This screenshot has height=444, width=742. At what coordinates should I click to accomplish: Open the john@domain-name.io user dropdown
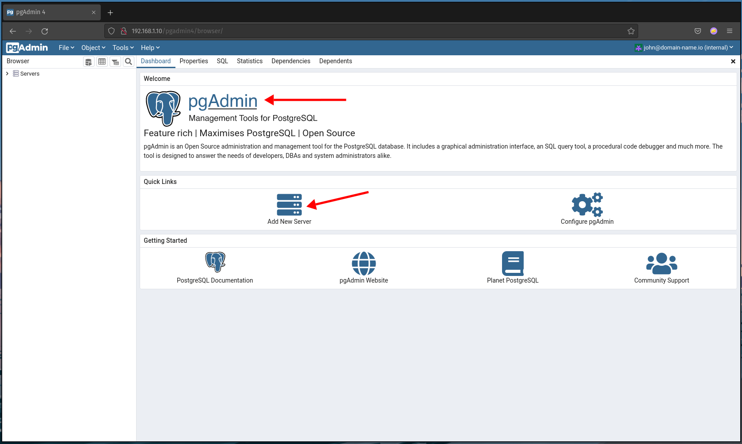684,48
